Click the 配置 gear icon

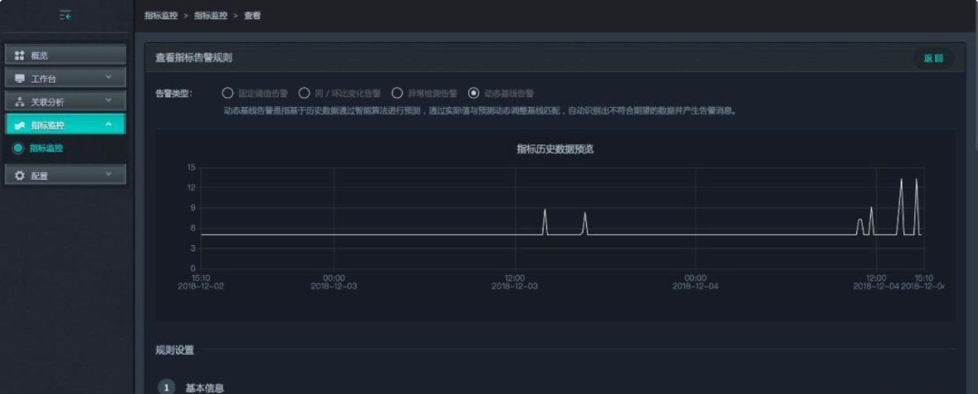[20, 175]
